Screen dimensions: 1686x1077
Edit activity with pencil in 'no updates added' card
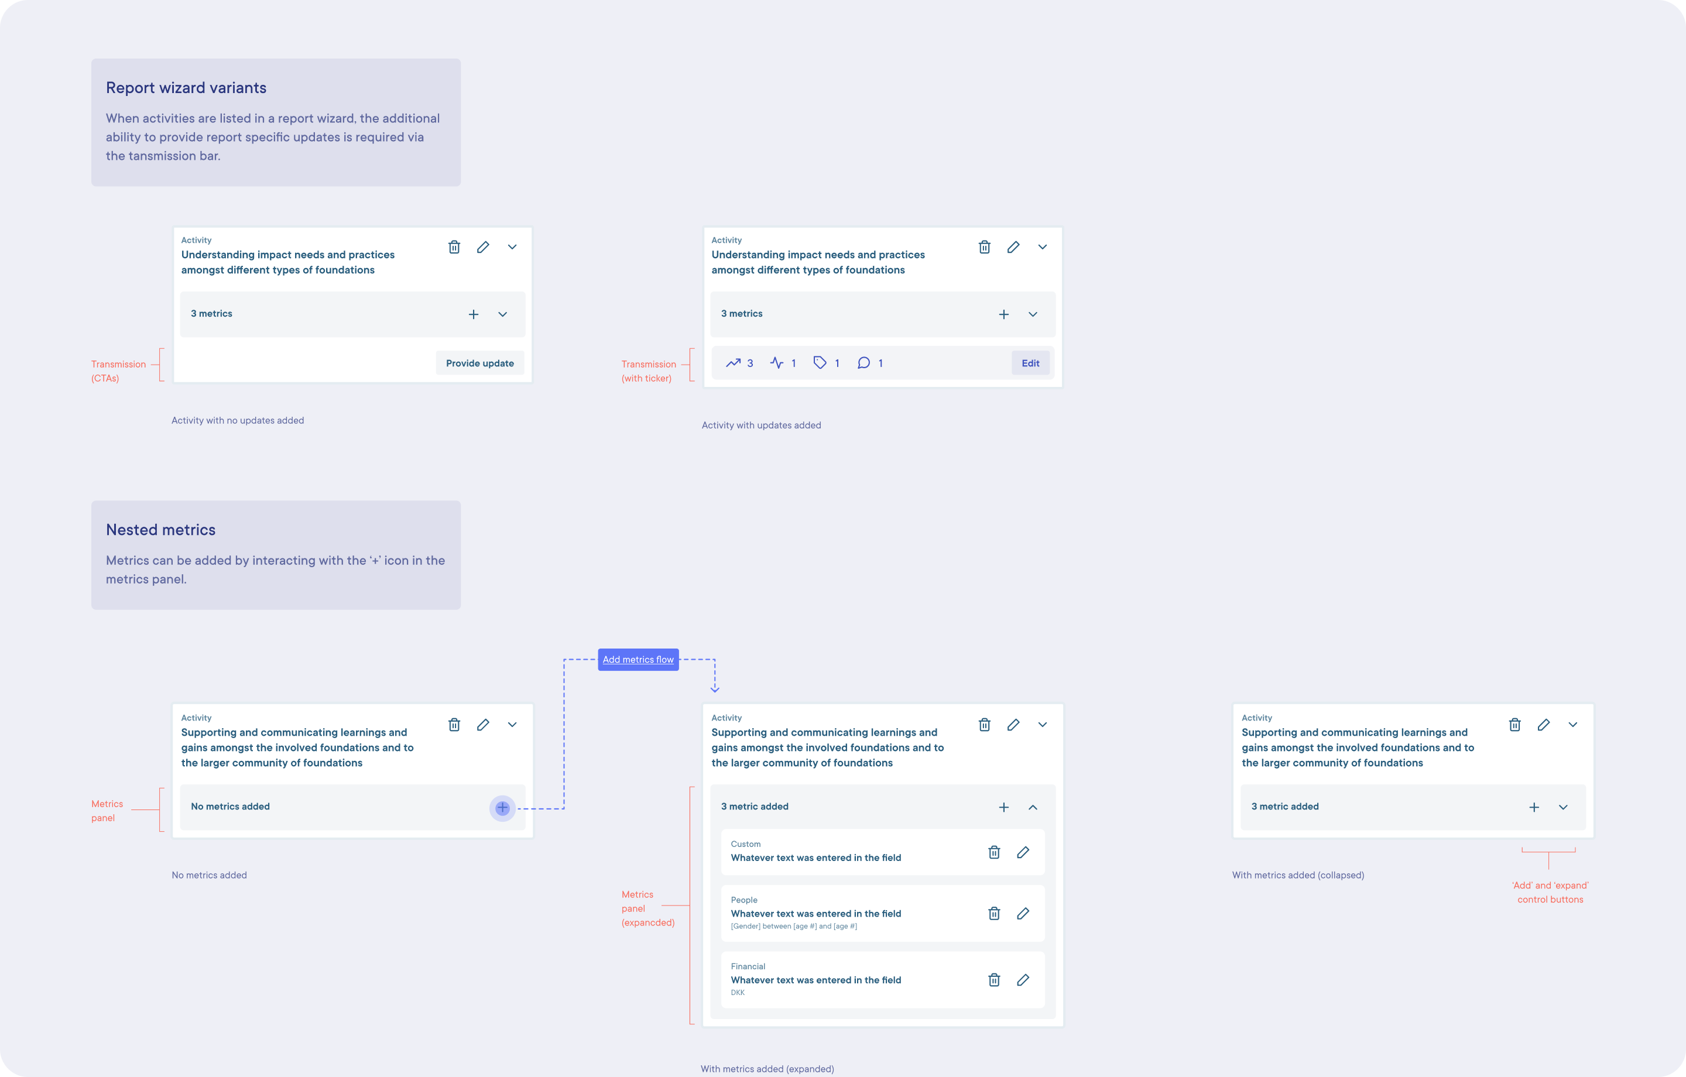point(483,247)
